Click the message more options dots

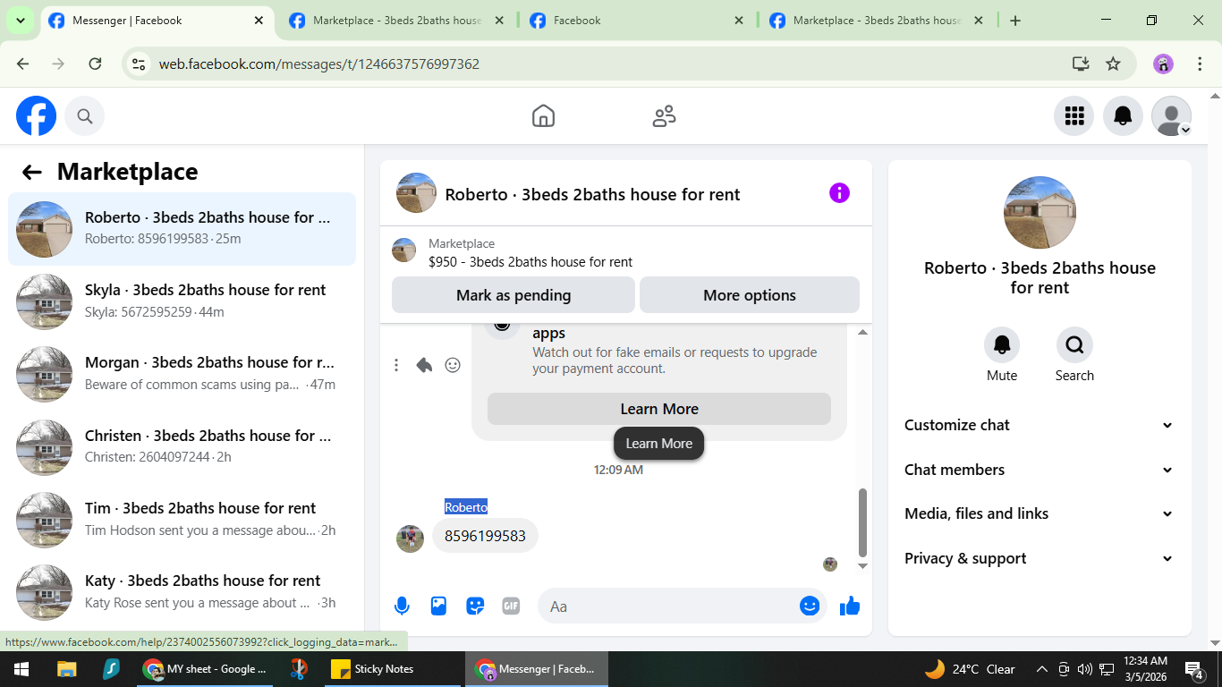pyautogui.click(x=396, y=365)
